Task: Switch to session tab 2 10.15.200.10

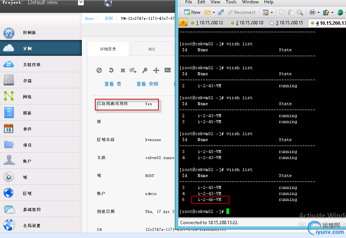Action: pyautogui.click(x=247, y=23)
